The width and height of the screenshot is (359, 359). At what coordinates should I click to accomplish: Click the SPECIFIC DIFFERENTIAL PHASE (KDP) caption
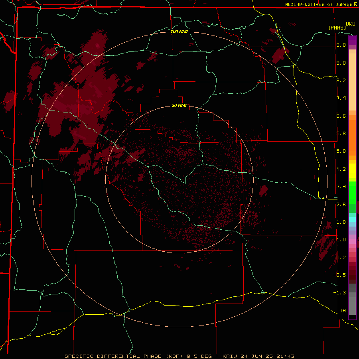point(123,356)
